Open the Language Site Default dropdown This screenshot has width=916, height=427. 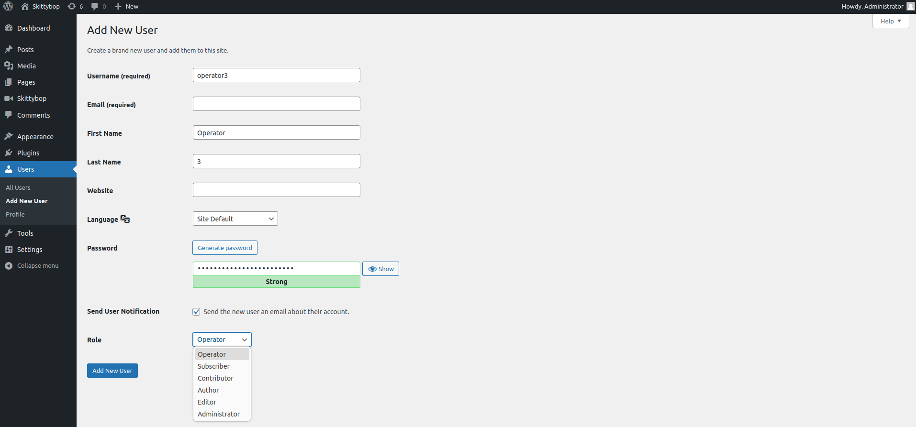click(235, 219)
